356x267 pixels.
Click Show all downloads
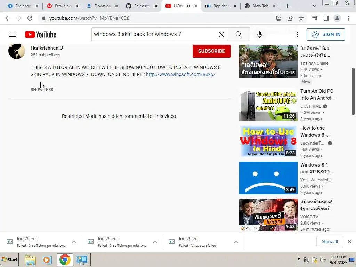(x=330, y=242)
